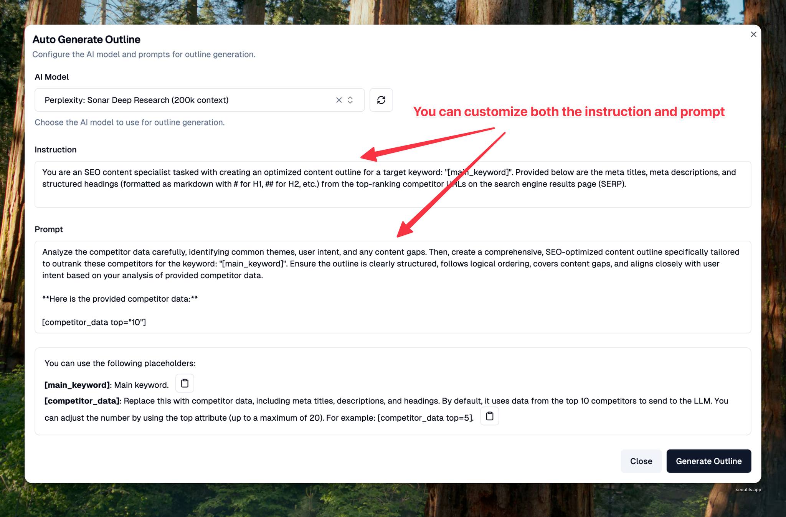Copy the [main_keyword] placeholder with the clipboard icon
Screen dimensions: 786x517
[185, 383]
